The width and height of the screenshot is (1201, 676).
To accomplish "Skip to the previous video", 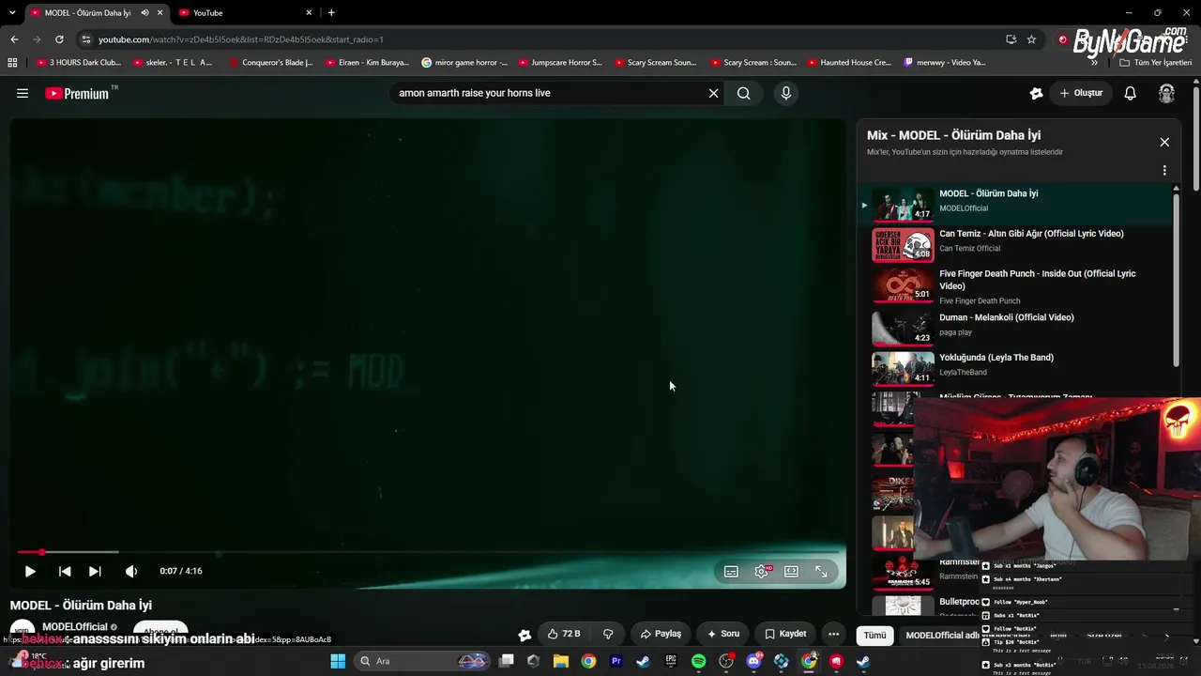I will (65, 571).
